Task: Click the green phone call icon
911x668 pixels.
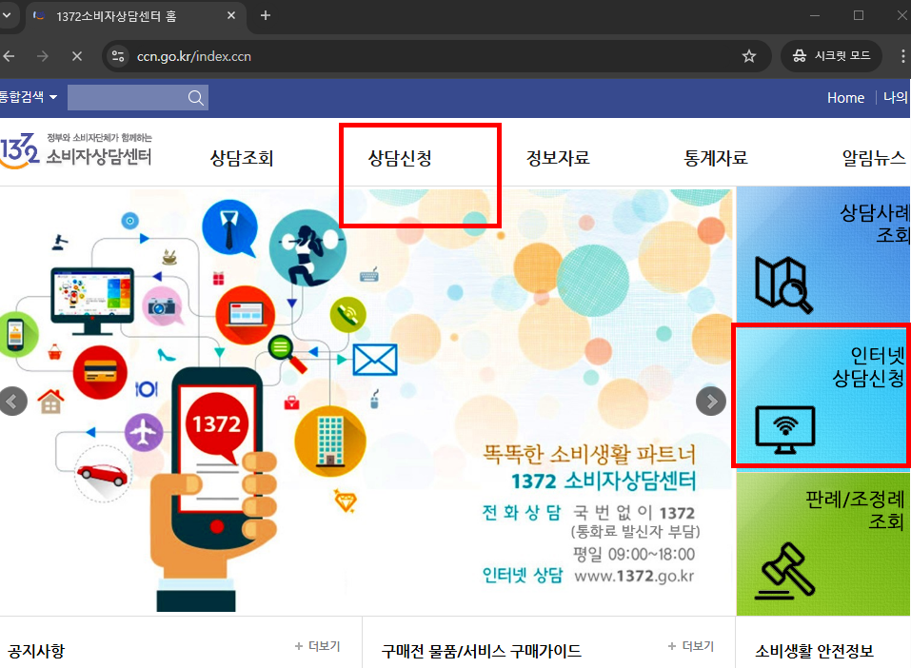Action: [x=348, y=315]
